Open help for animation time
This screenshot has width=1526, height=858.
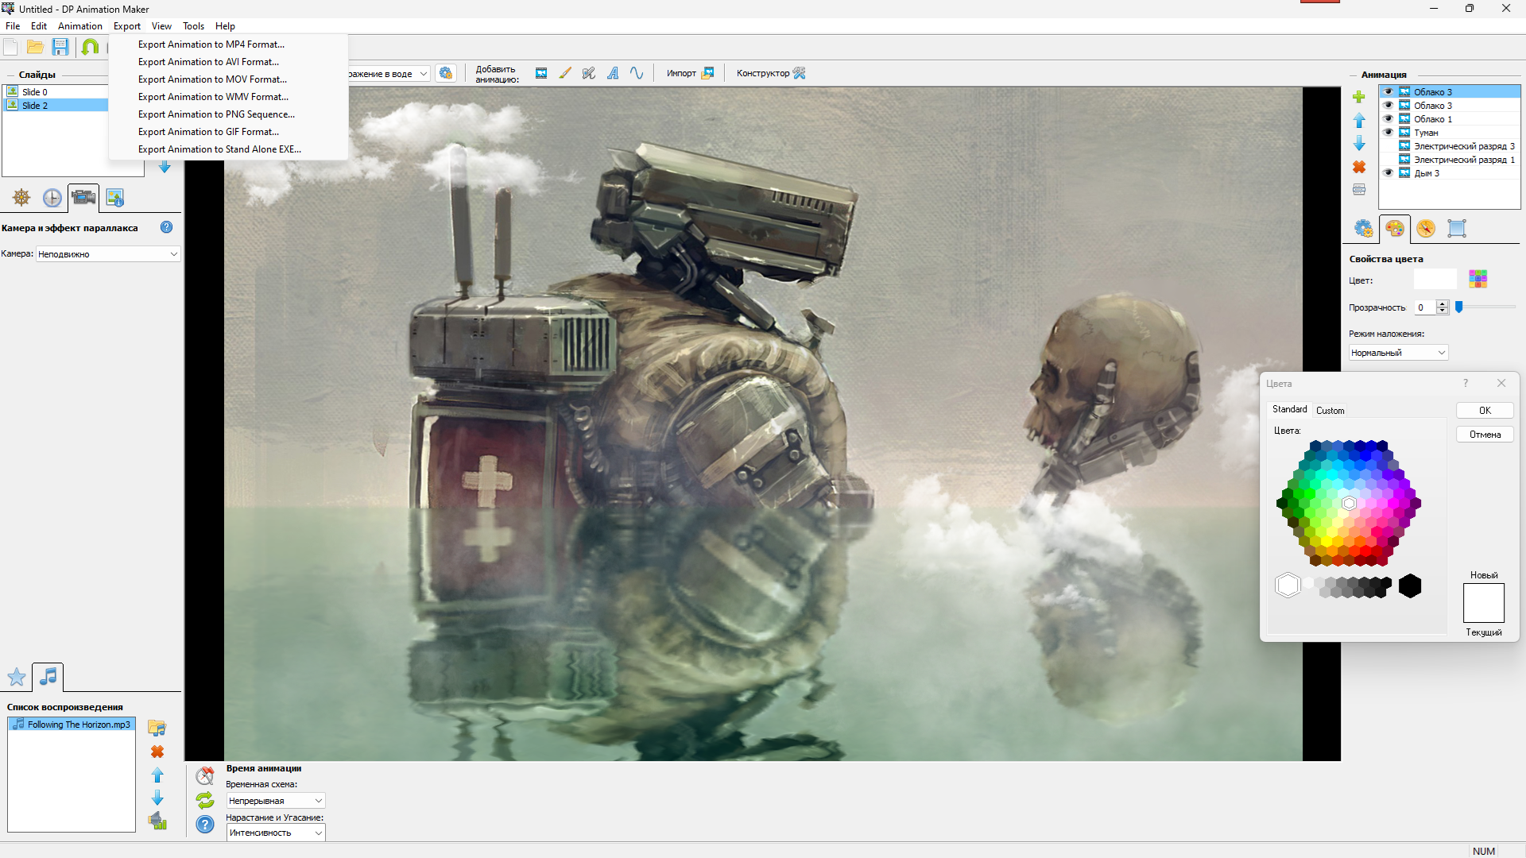pyautogui.click(x=205, y=825)
